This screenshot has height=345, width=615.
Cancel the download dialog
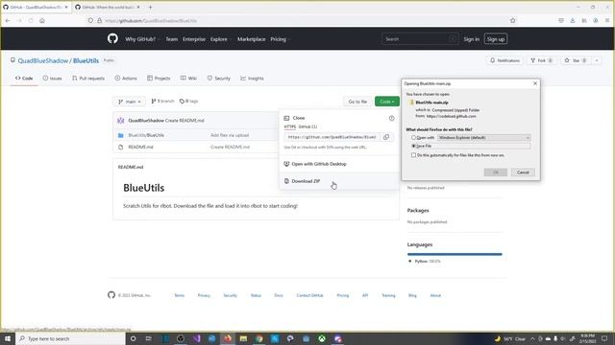click(523, 172)
